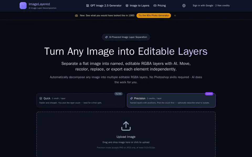Click the upload arrow icon
This screenshot has height=157, width=252.
pyautogui.click(x=126, y=126)
